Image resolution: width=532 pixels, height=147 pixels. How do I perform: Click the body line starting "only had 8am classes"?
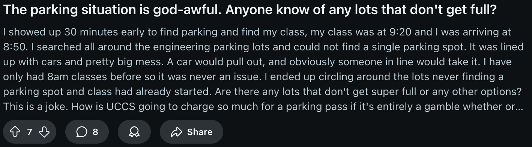[x=253, y=77]
